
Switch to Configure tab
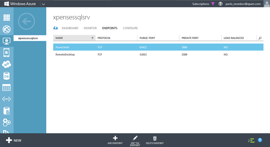[130, 28]
